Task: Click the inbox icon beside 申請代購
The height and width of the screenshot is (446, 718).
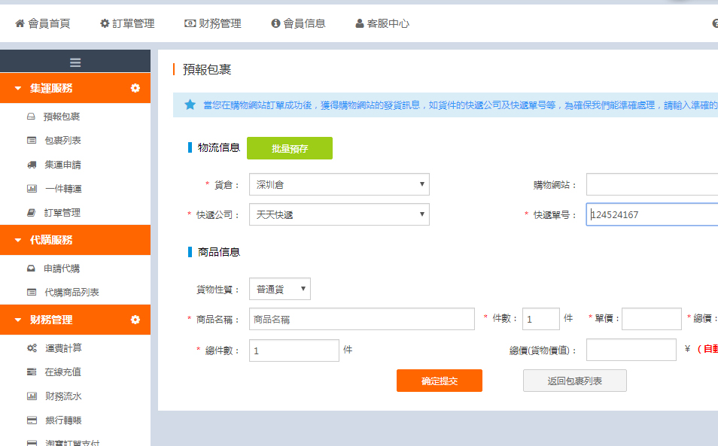Action: (31, 269)
